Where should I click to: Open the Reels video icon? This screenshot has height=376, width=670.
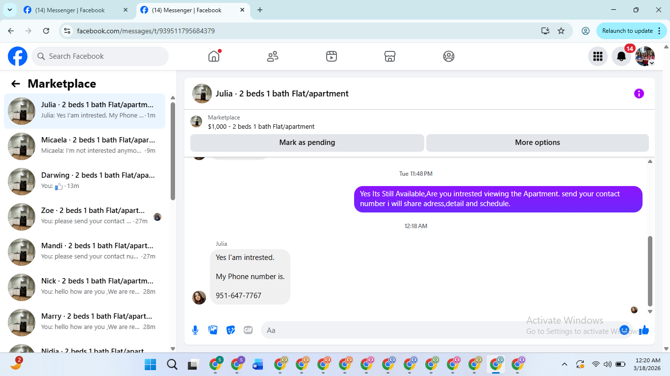click(332, 56)
